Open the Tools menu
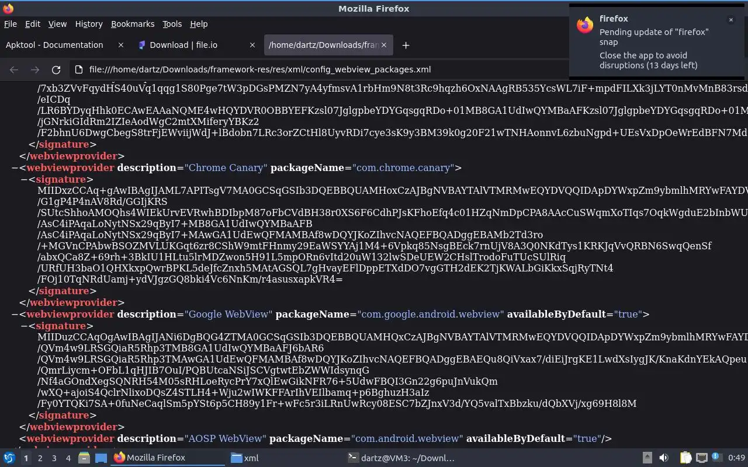This screenshot has height=467, width=748. click(172, 24)
